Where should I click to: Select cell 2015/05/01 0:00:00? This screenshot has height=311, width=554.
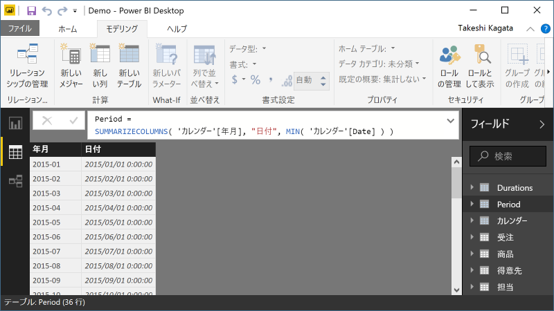click(118, 223)
